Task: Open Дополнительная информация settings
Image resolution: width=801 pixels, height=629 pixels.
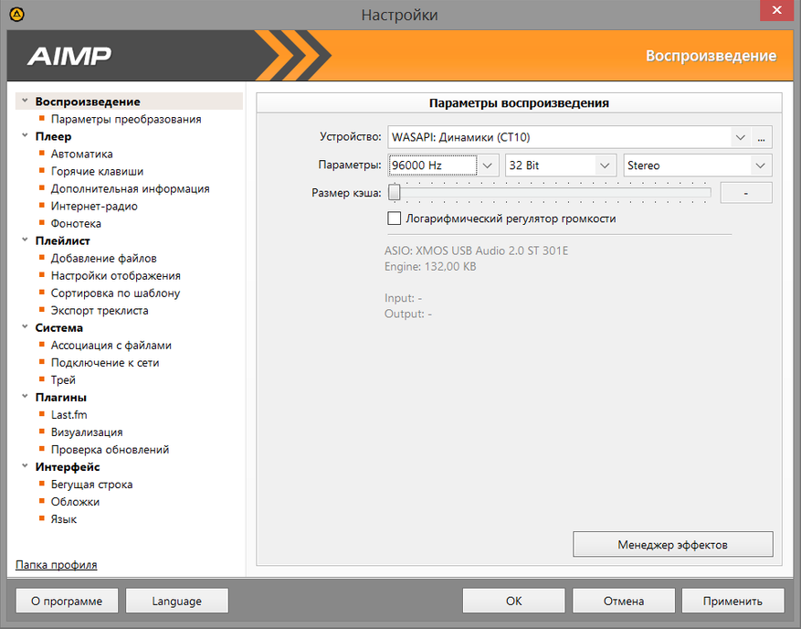Action: pyautogui.click(x=131, y=188)
